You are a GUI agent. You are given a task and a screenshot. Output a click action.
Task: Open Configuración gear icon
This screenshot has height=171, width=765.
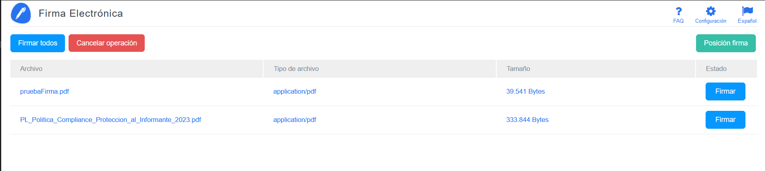click(x=710, y=11)
